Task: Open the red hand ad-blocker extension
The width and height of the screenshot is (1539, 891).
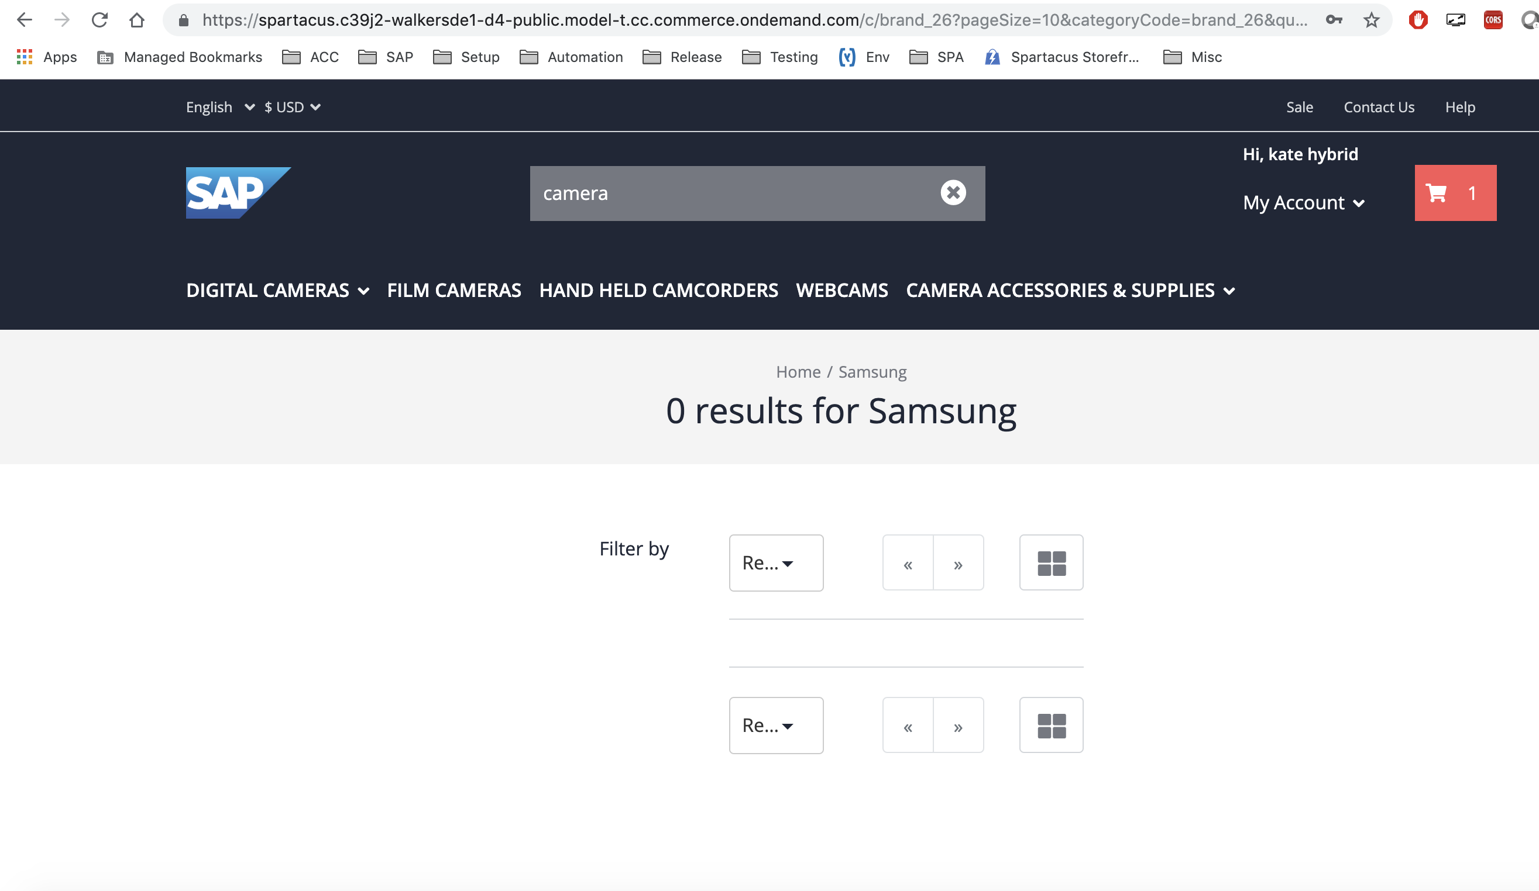Action: pyautogui.click(x=1418, y=20)
